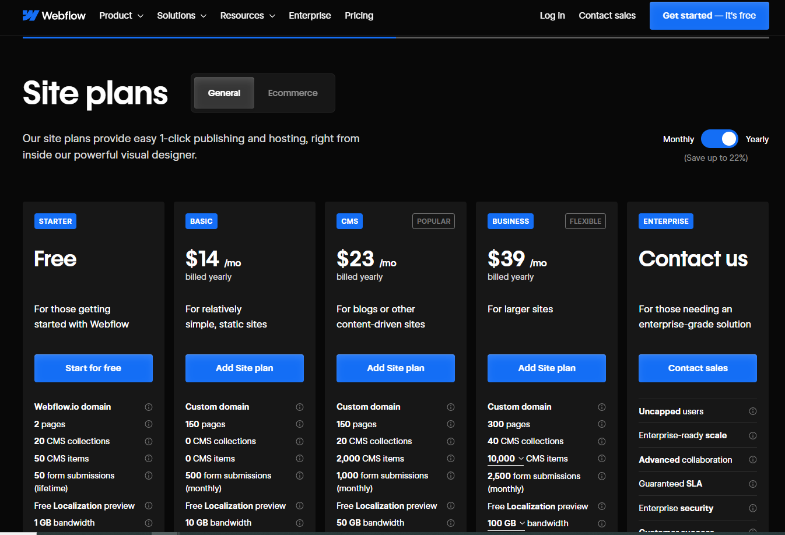Open info icon for 0 CMS items

[x=300, y=458]
